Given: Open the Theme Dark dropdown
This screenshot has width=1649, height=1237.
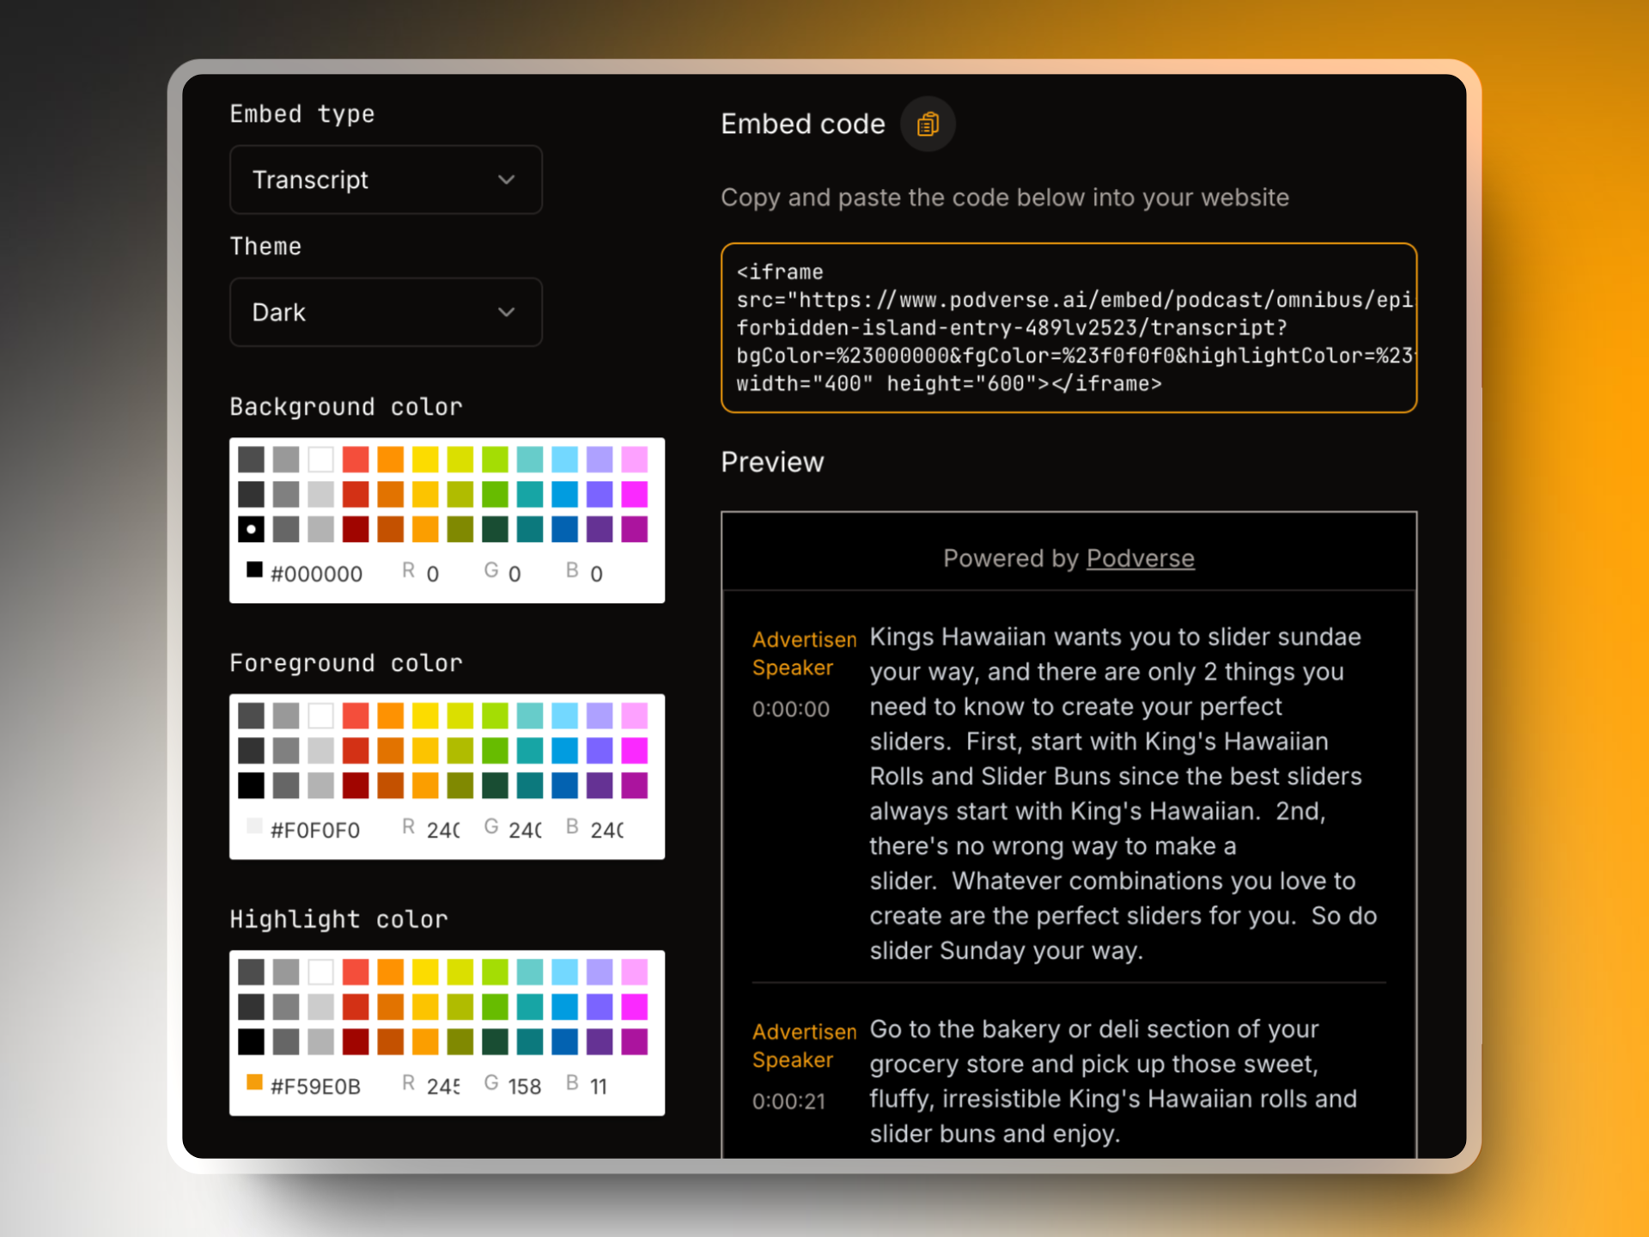Looking at the screenshot, I should [x=386, y=312].
